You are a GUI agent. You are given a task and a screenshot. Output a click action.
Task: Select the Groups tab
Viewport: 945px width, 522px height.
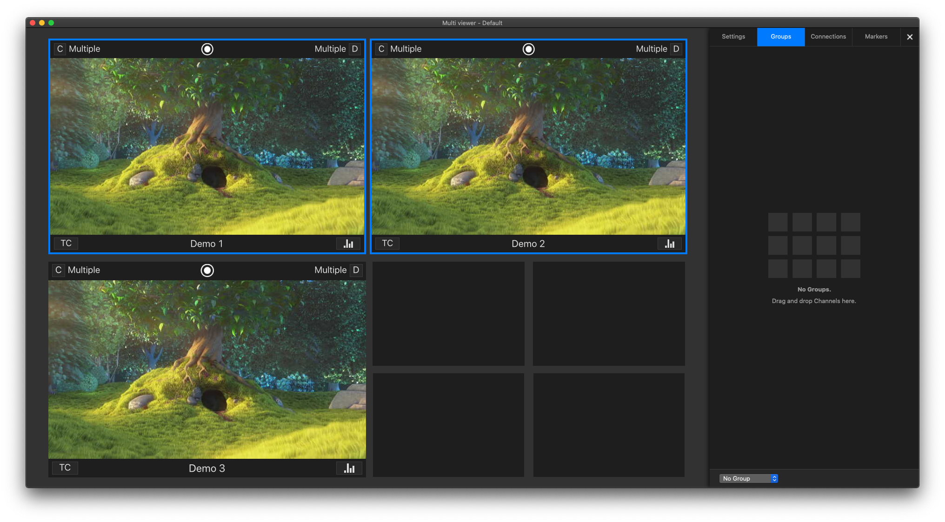point(781,37)
